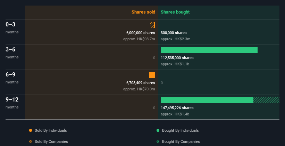The image size is (285, 146).
Task: Select the solid orange sold square for 6–9 months
Action: coord(152,75)
